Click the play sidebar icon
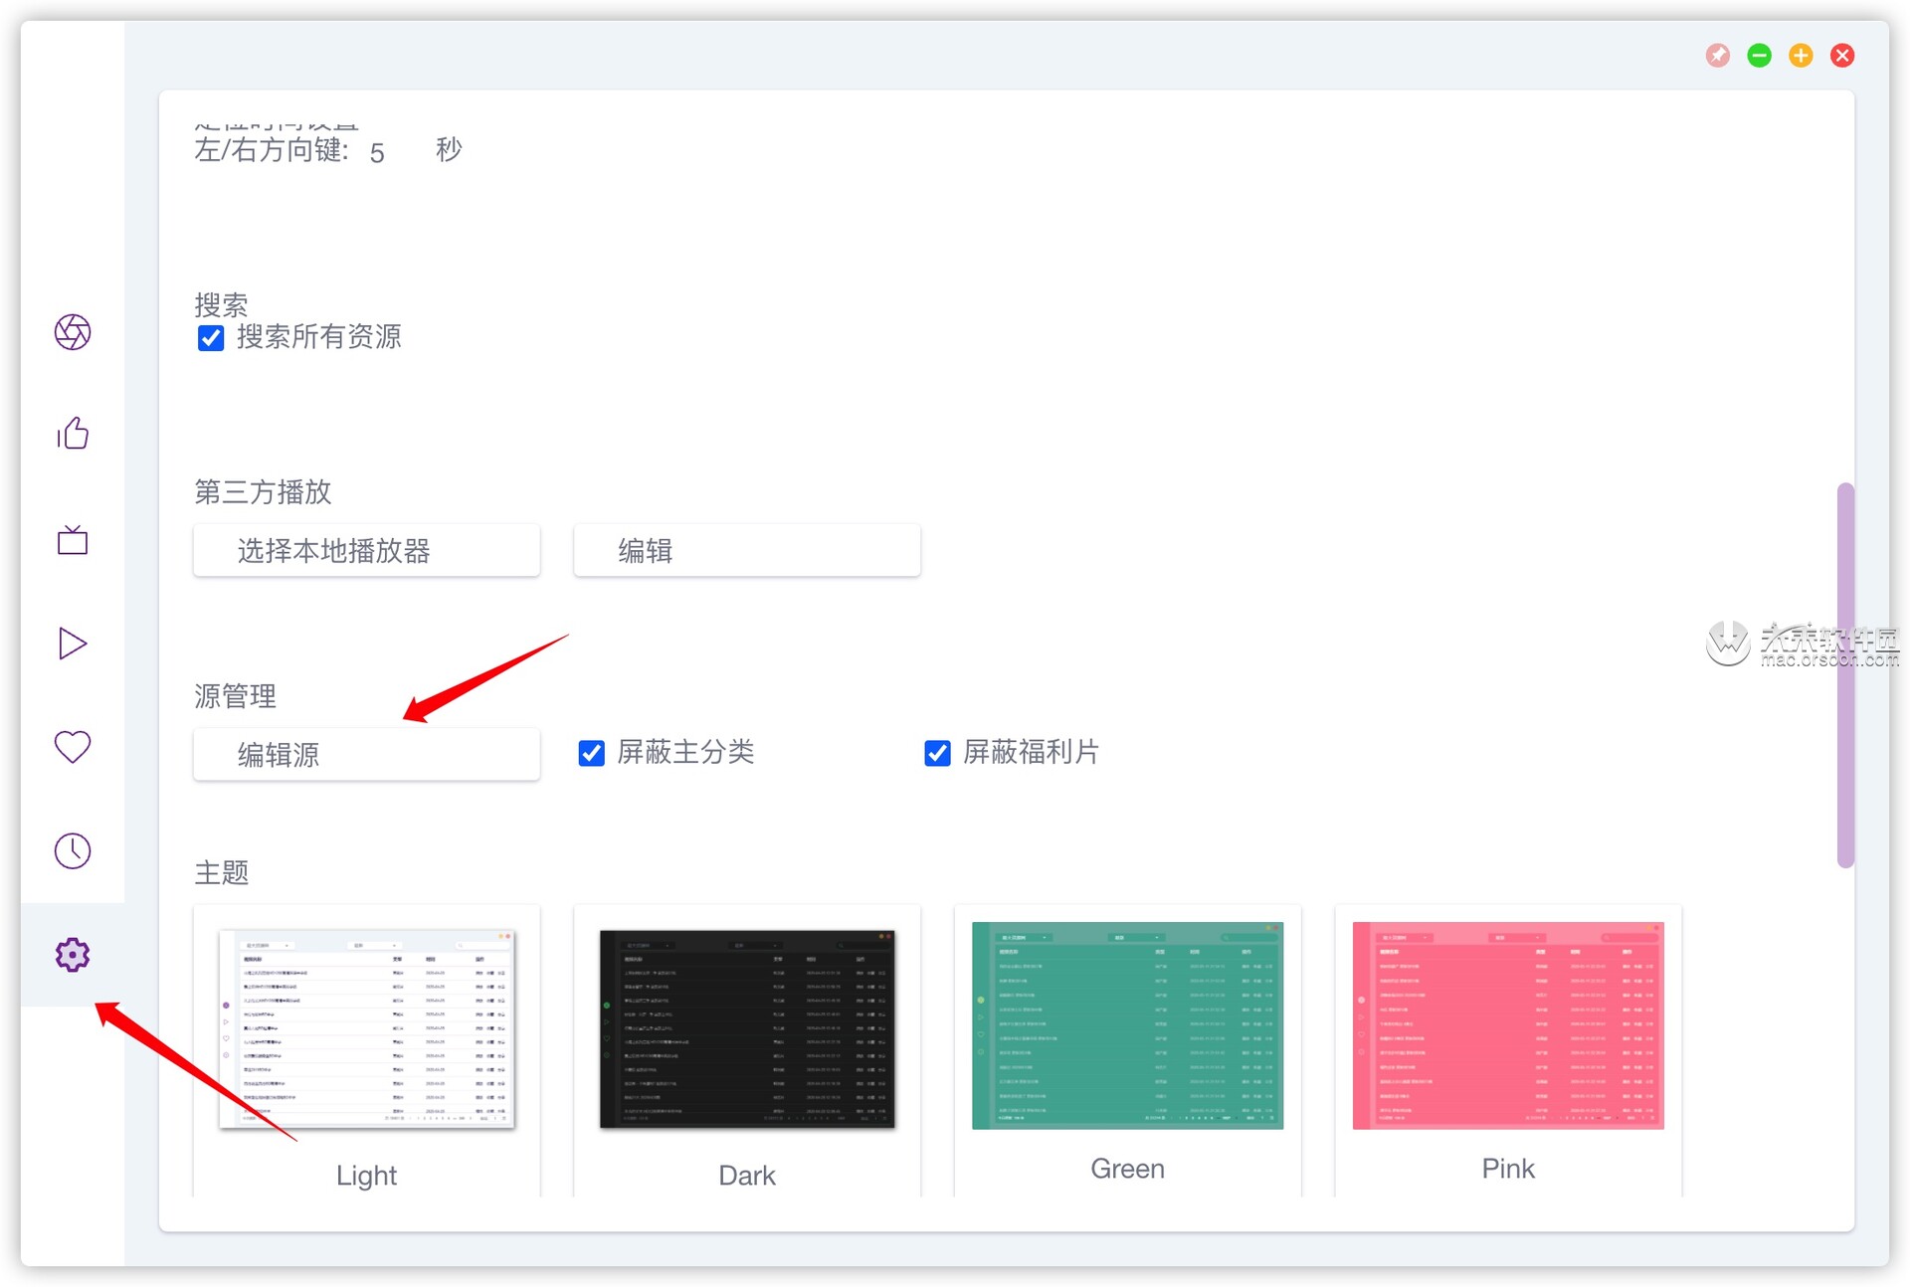The width and height of the screenshot is (1910, 1287). click(x=72, y=643)
